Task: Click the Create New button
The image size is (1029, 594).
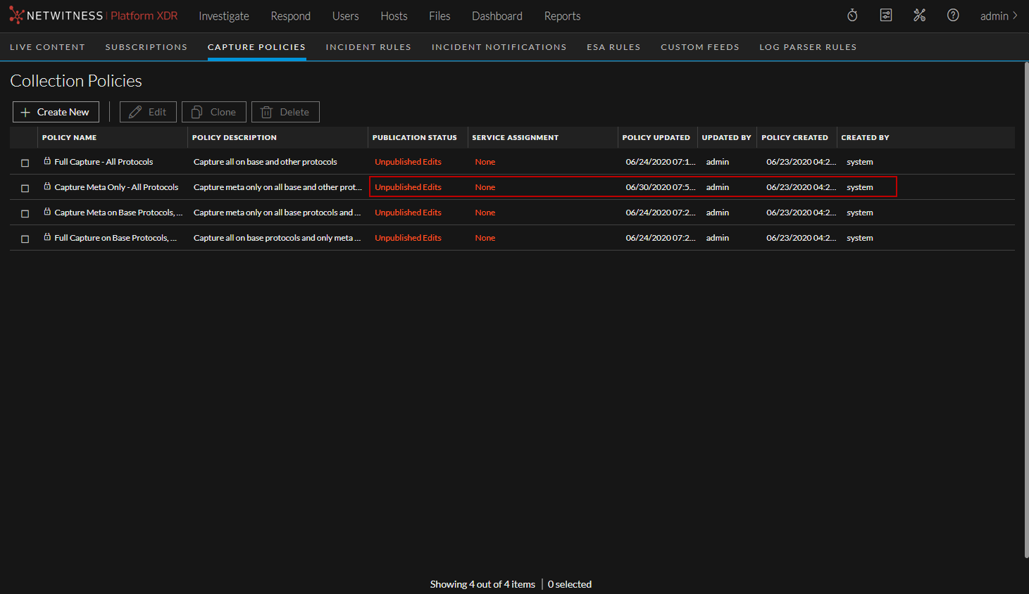Action: (56, 111)
